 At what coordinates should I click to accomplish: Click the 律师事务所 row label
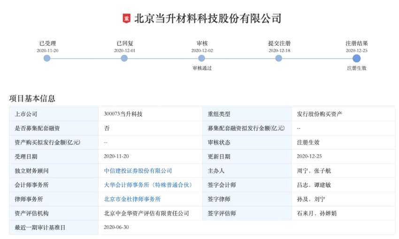(29, 199)
